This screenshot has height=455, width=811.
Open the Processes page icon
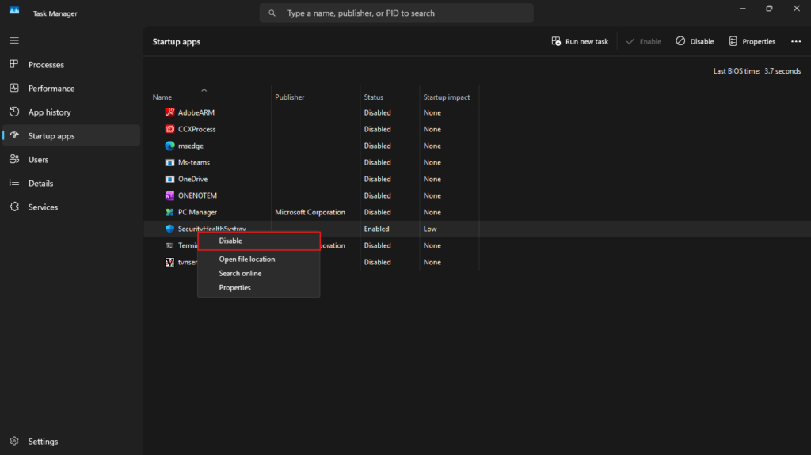14,64
